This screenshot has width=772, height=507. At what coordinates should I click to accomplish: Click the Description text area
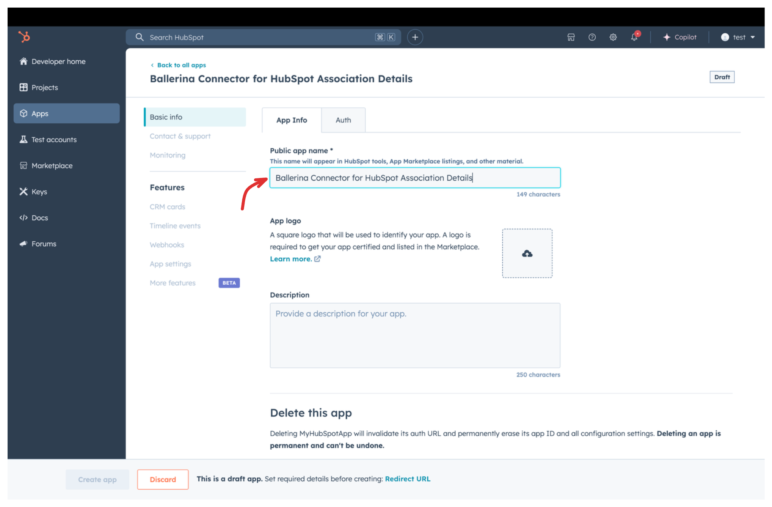pos(415,335)
